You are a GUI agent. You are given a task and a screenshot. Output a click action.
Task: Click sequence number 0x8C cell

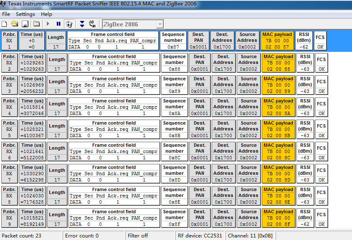coord(175,151)
